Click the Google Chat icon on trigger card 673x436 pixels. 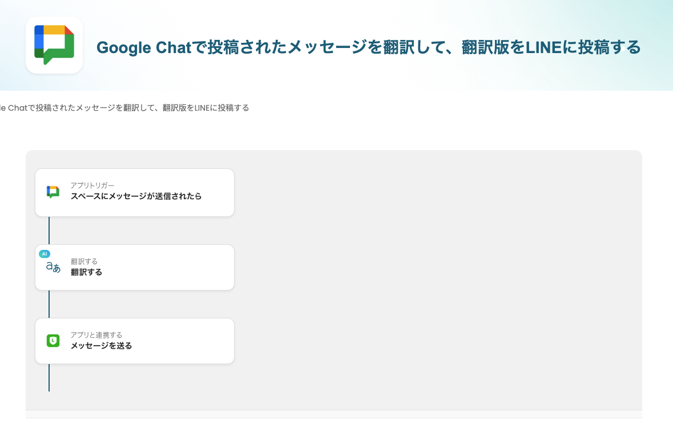click(x=53, y=192)
